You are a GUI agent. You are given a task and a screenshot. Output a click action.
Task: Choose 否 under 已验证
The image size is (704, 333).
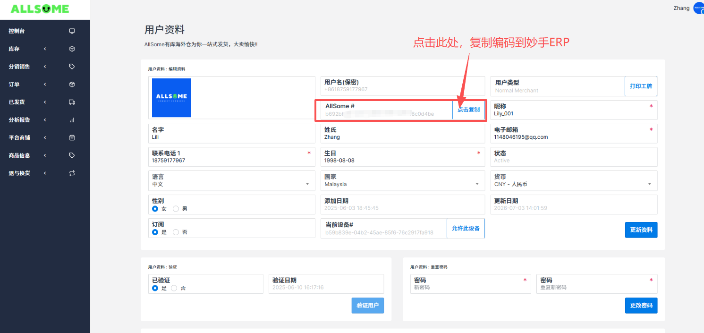[174, 288]
